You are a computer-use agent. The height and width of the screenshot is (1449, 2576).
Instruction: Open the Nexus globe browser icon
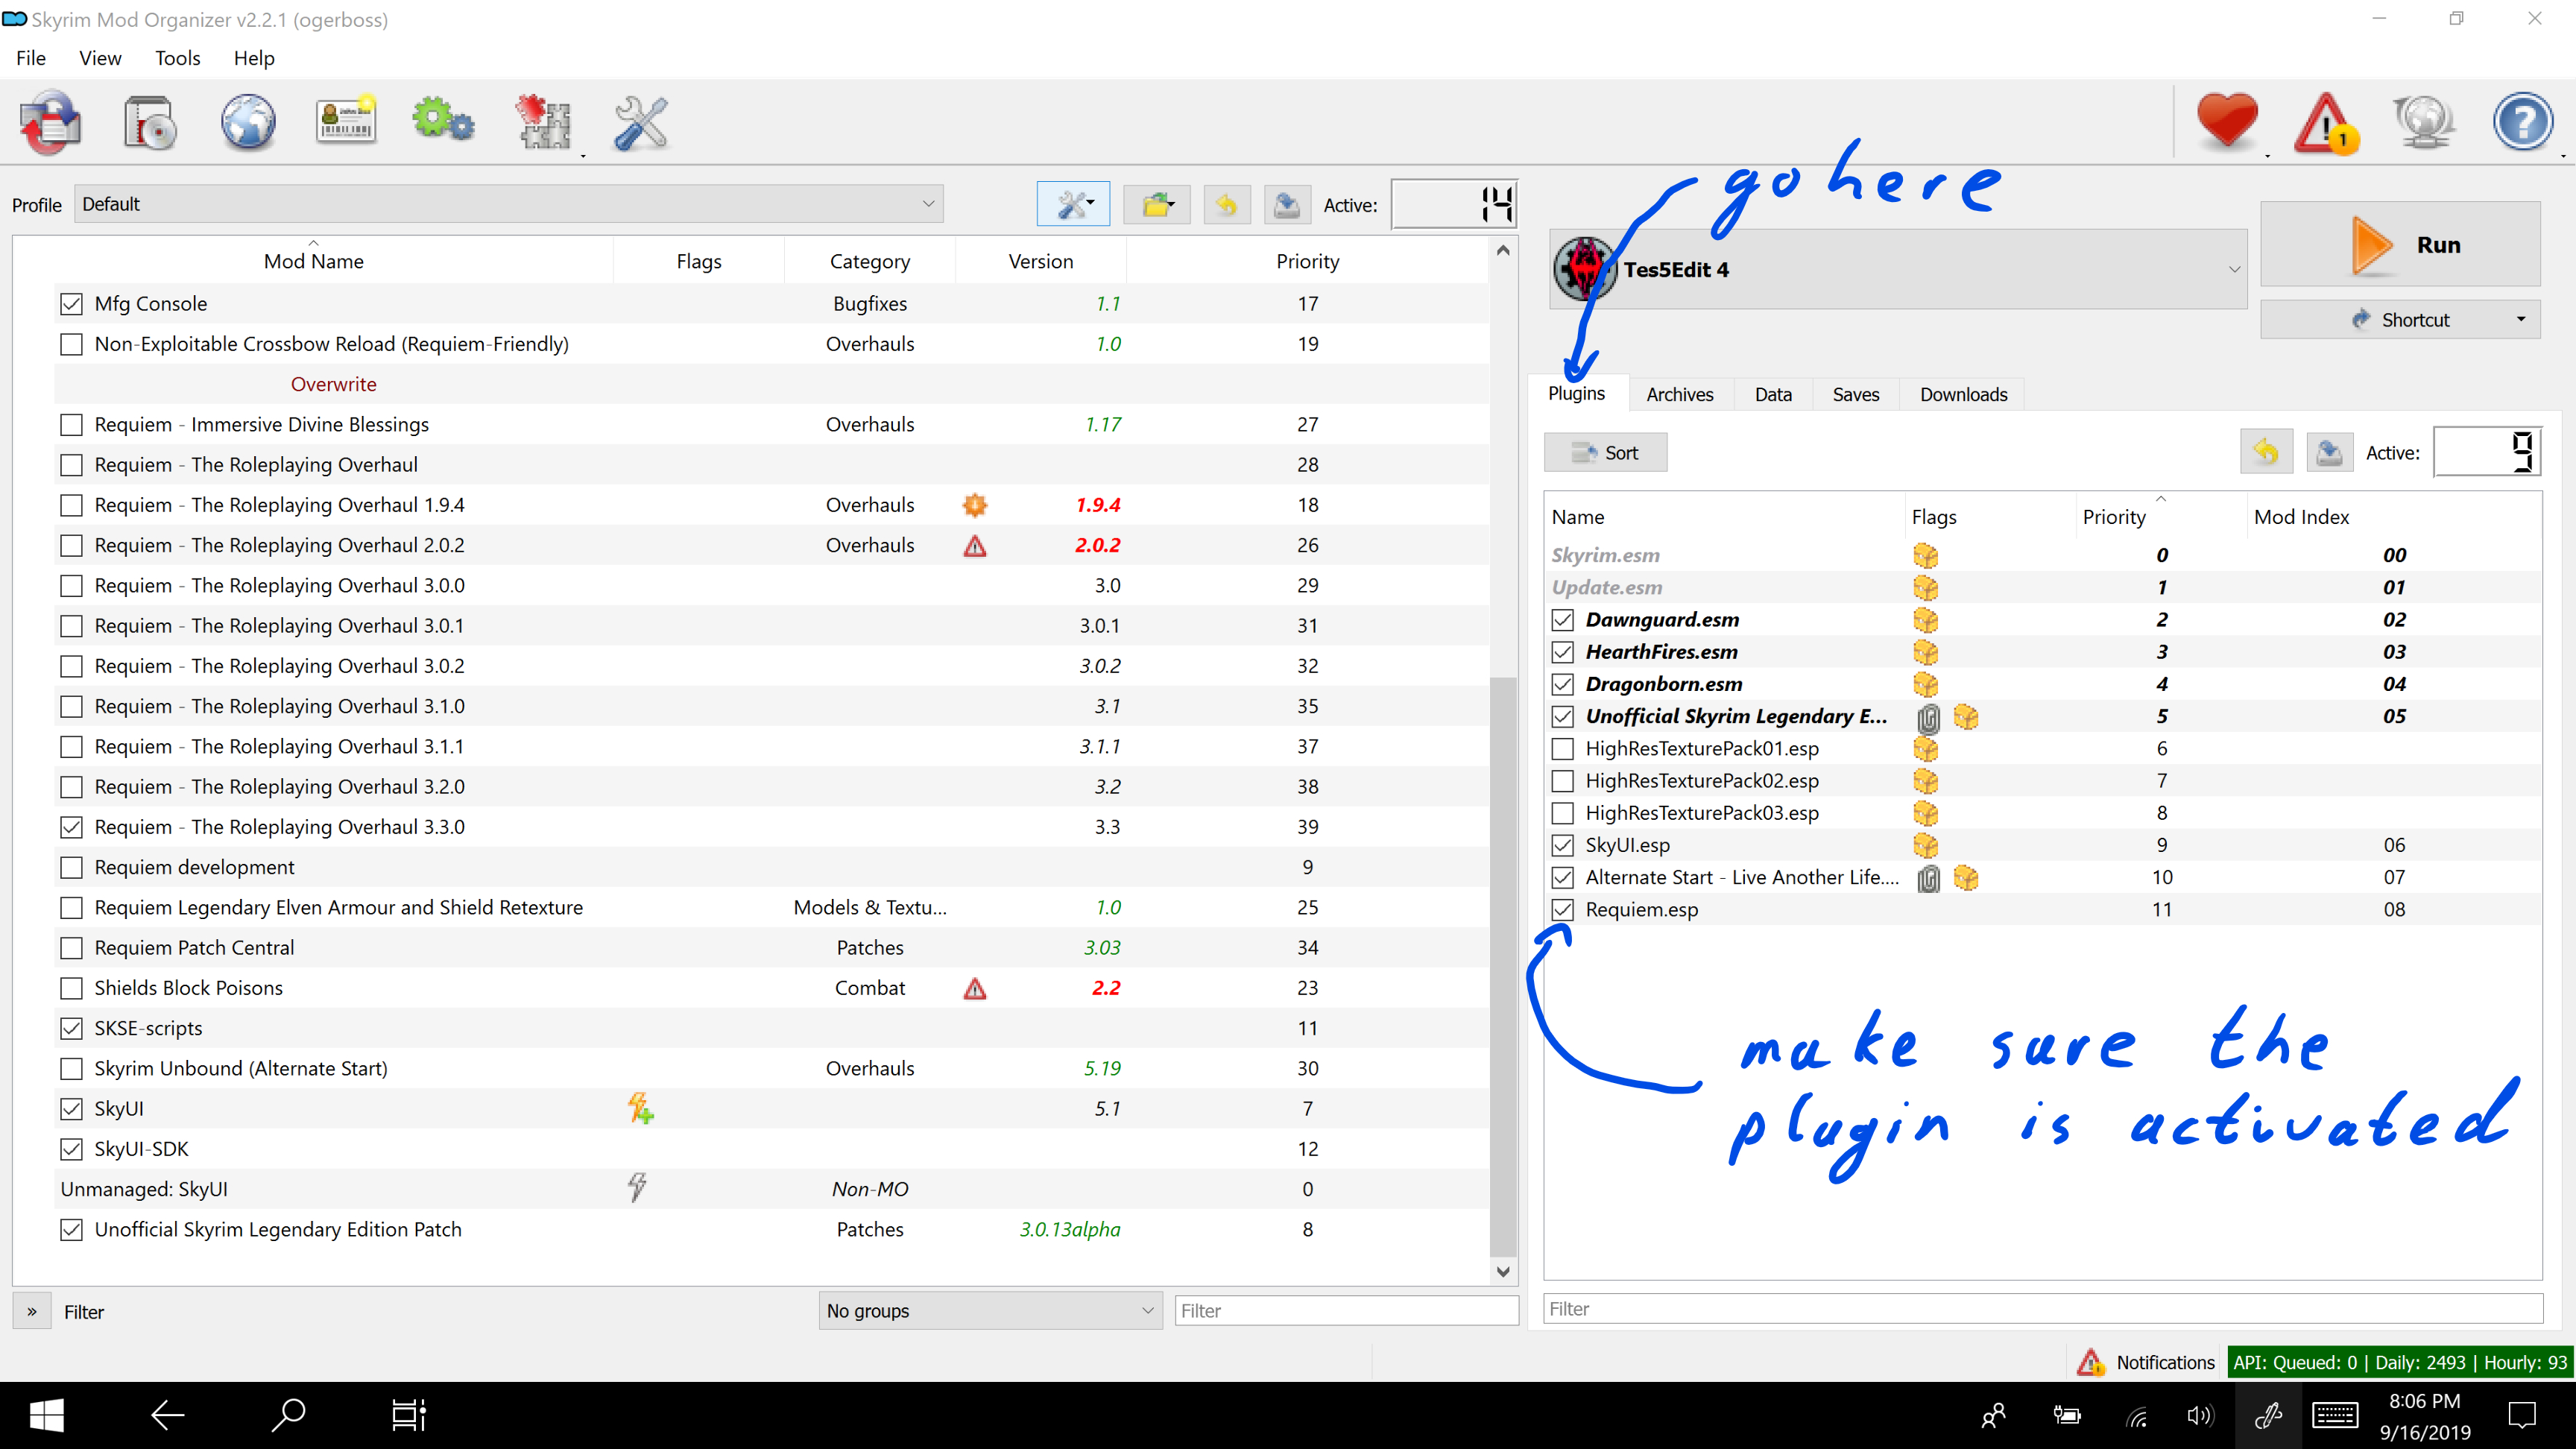(x=248, y=123)
